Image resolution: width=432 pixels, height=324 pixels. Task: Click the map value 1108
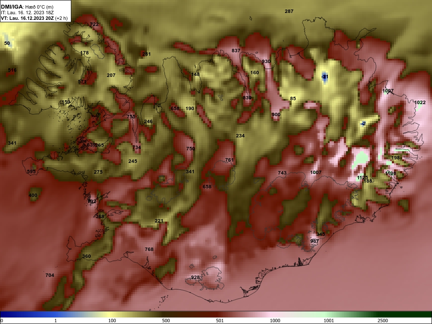coord(391,173)
